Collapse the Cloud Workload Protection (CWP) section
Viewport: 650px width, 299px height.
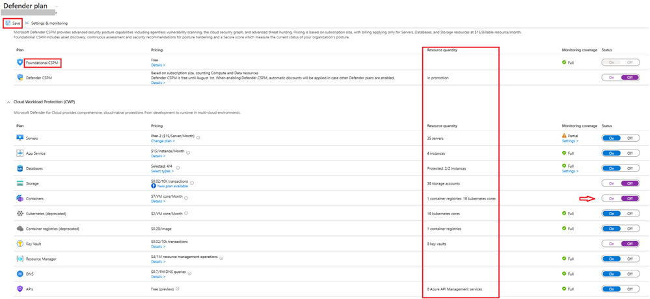click(8, 102)
